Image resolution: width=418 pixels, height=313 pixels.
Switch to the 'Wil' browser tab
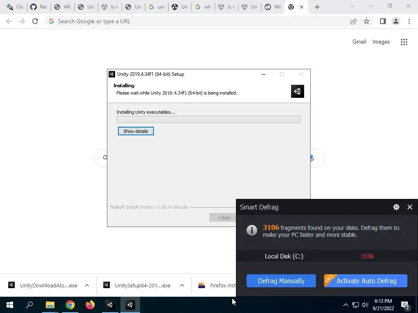click(273, 7)
